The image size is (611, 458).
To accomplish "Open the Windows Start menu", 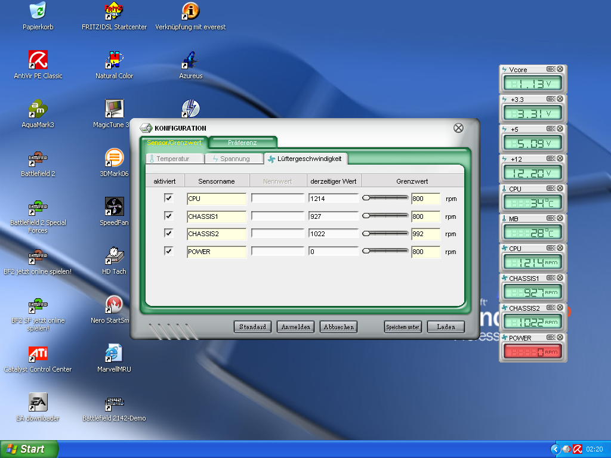I will [29, 449].
